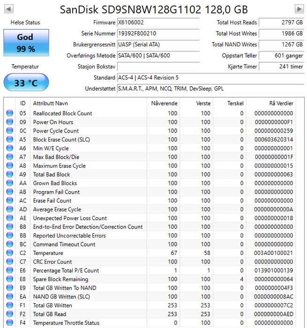Image resolution: width=307 pixels, height=328 pixels.
Task: Click the supported features S.M.A.R.T., APM field
Action: [x=210, y=89]
